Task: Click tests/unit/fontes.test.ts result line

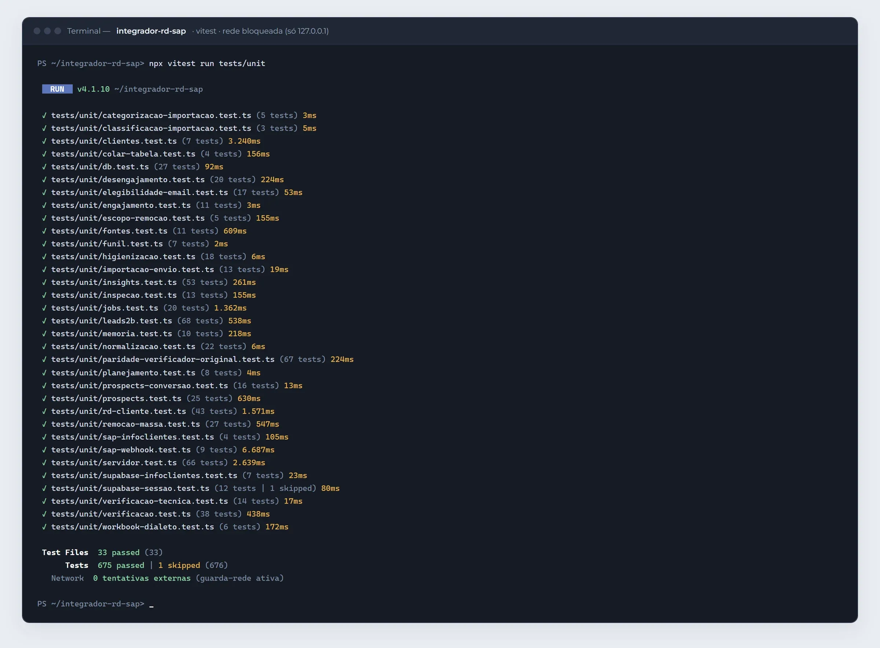Action: coord(144,231)
